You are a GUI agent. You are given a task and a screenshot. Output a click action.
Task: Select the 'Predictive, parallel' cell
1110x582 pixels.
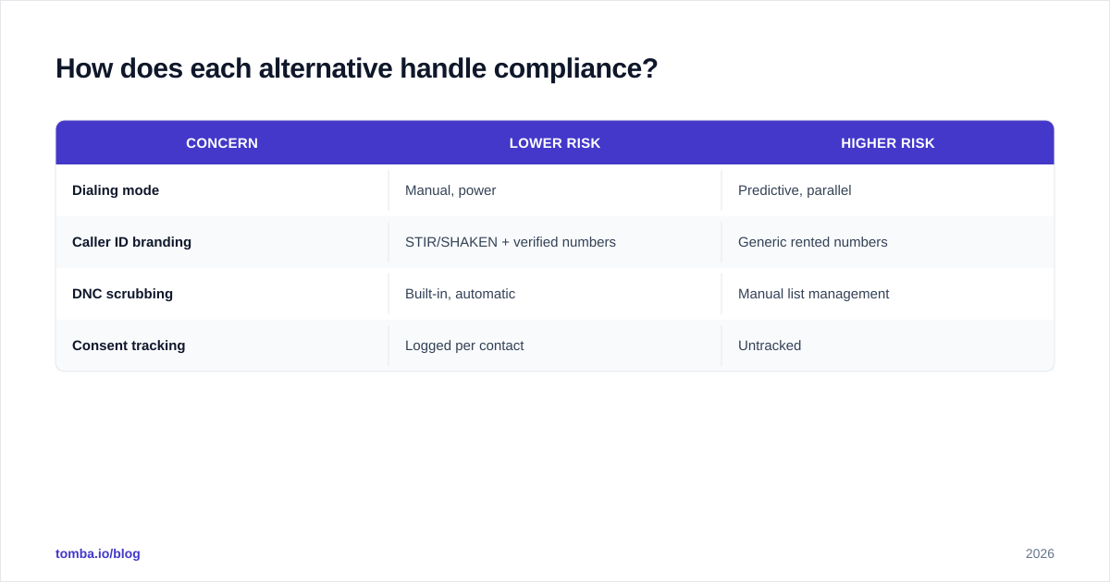pos(888,190)
